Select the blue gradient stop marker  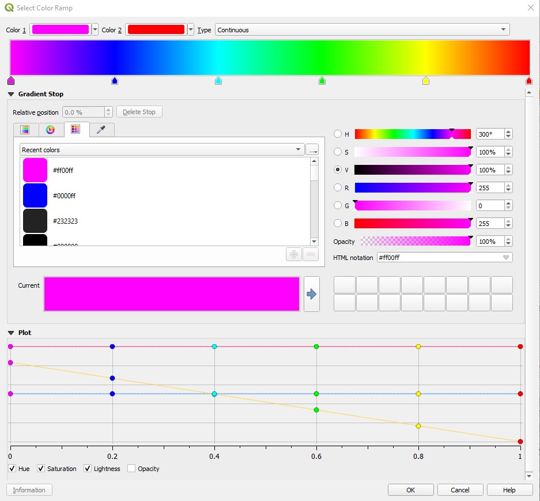point(114,81)
